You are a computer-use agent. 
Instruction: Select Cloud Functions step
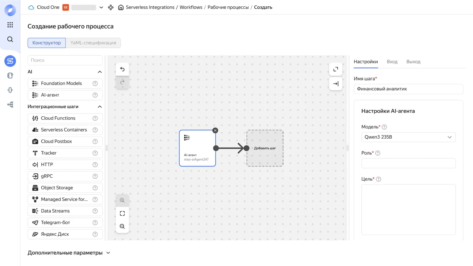(65, 118)
